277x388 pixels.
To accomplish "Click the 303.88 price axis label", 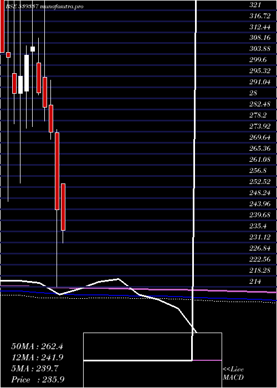I will [x=260, y=49].
